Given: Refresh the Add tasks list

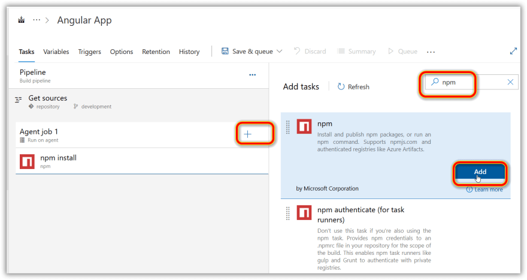Looking at the screenshot, I should pyautogui.click(x=353, y=87).
